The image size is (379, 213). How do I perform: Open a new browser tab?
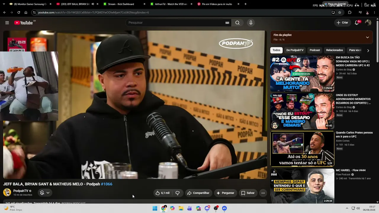point(245,4)
